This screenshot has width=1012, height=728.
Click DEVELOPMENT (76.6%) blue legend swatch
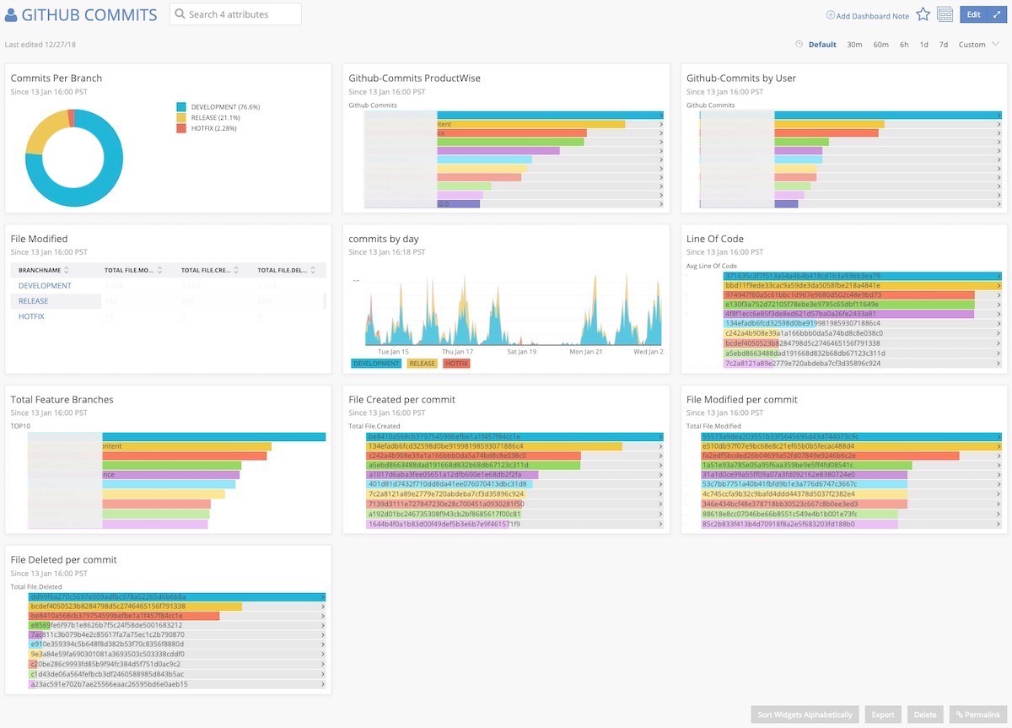point(181,107)
